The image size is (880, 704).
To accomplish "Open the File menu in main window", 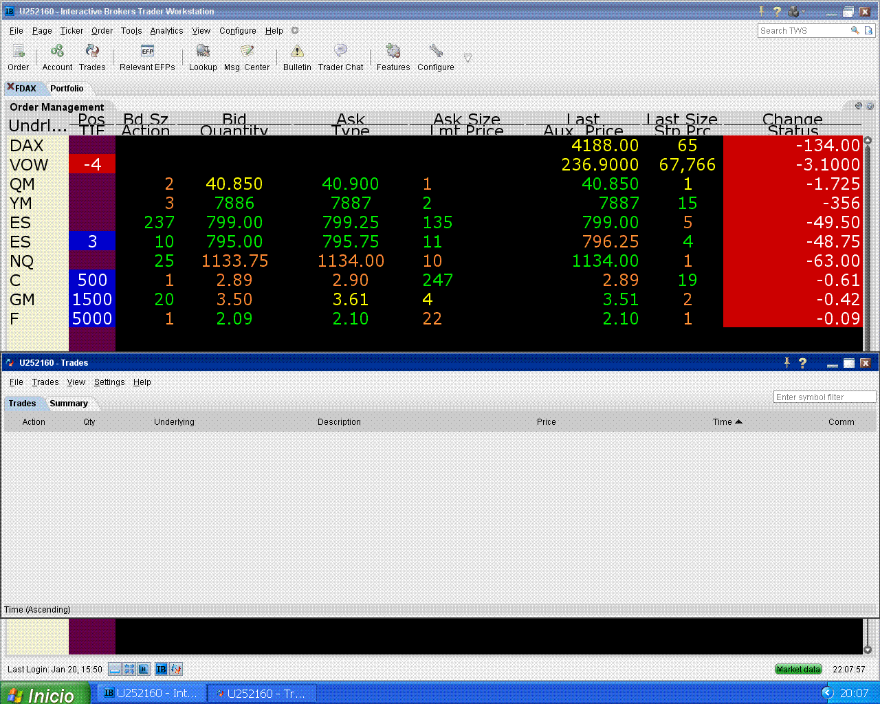I will pyautogui.click(x=16, y=31).
